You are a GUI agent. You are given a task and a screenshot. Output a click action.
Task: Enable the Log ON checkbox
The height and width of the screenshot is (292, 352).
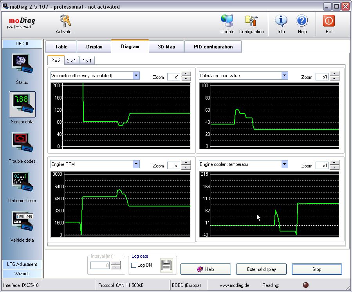click(134, 265)
